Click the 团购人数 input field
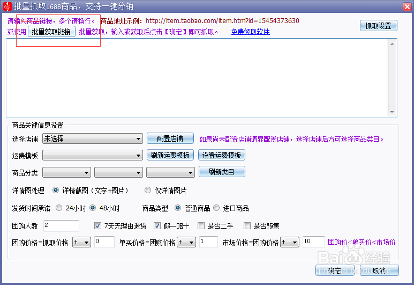Viewport: 414px width, 285px height. (61, 226)
